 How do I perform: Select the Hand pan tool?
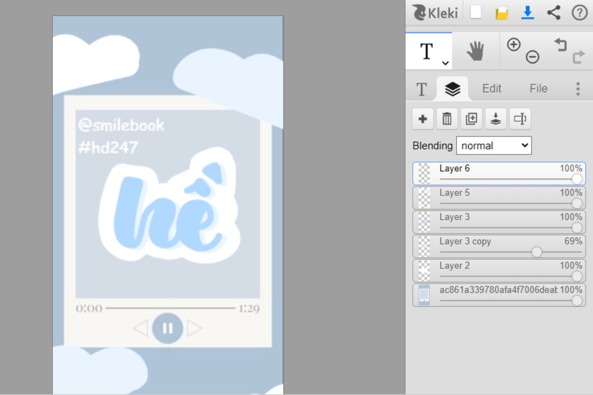475,51
